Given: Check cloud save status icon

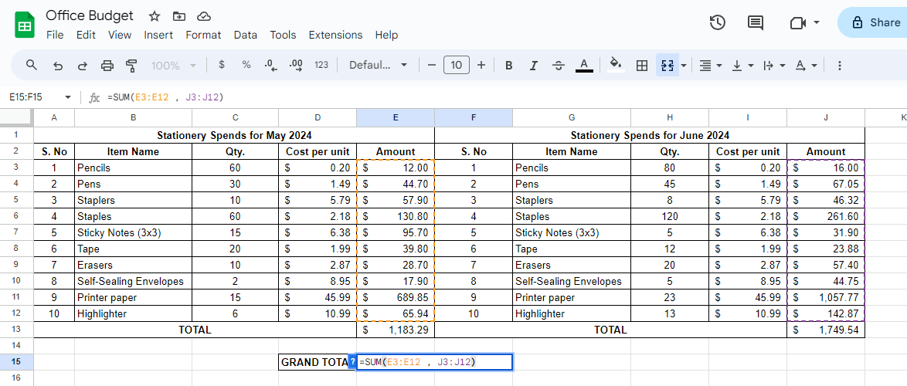Looking at the screenshot, I should pyautogui.click(x=204, y=16).
